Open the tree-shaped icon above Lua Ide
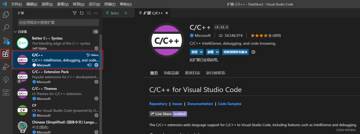The width and height of the screenshot is (360, 134). tap(6, 79)
